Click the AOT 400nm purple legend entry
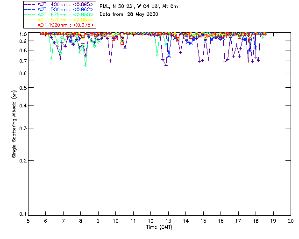 (59, 5)
